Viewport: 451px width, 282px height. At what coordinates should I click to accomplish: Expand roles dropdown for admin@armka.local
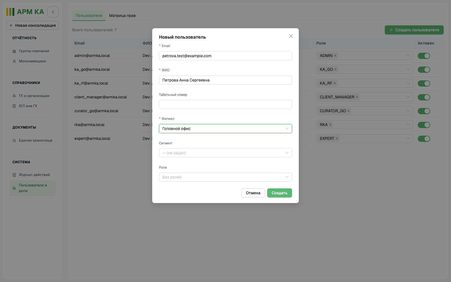tap(408, 56)
